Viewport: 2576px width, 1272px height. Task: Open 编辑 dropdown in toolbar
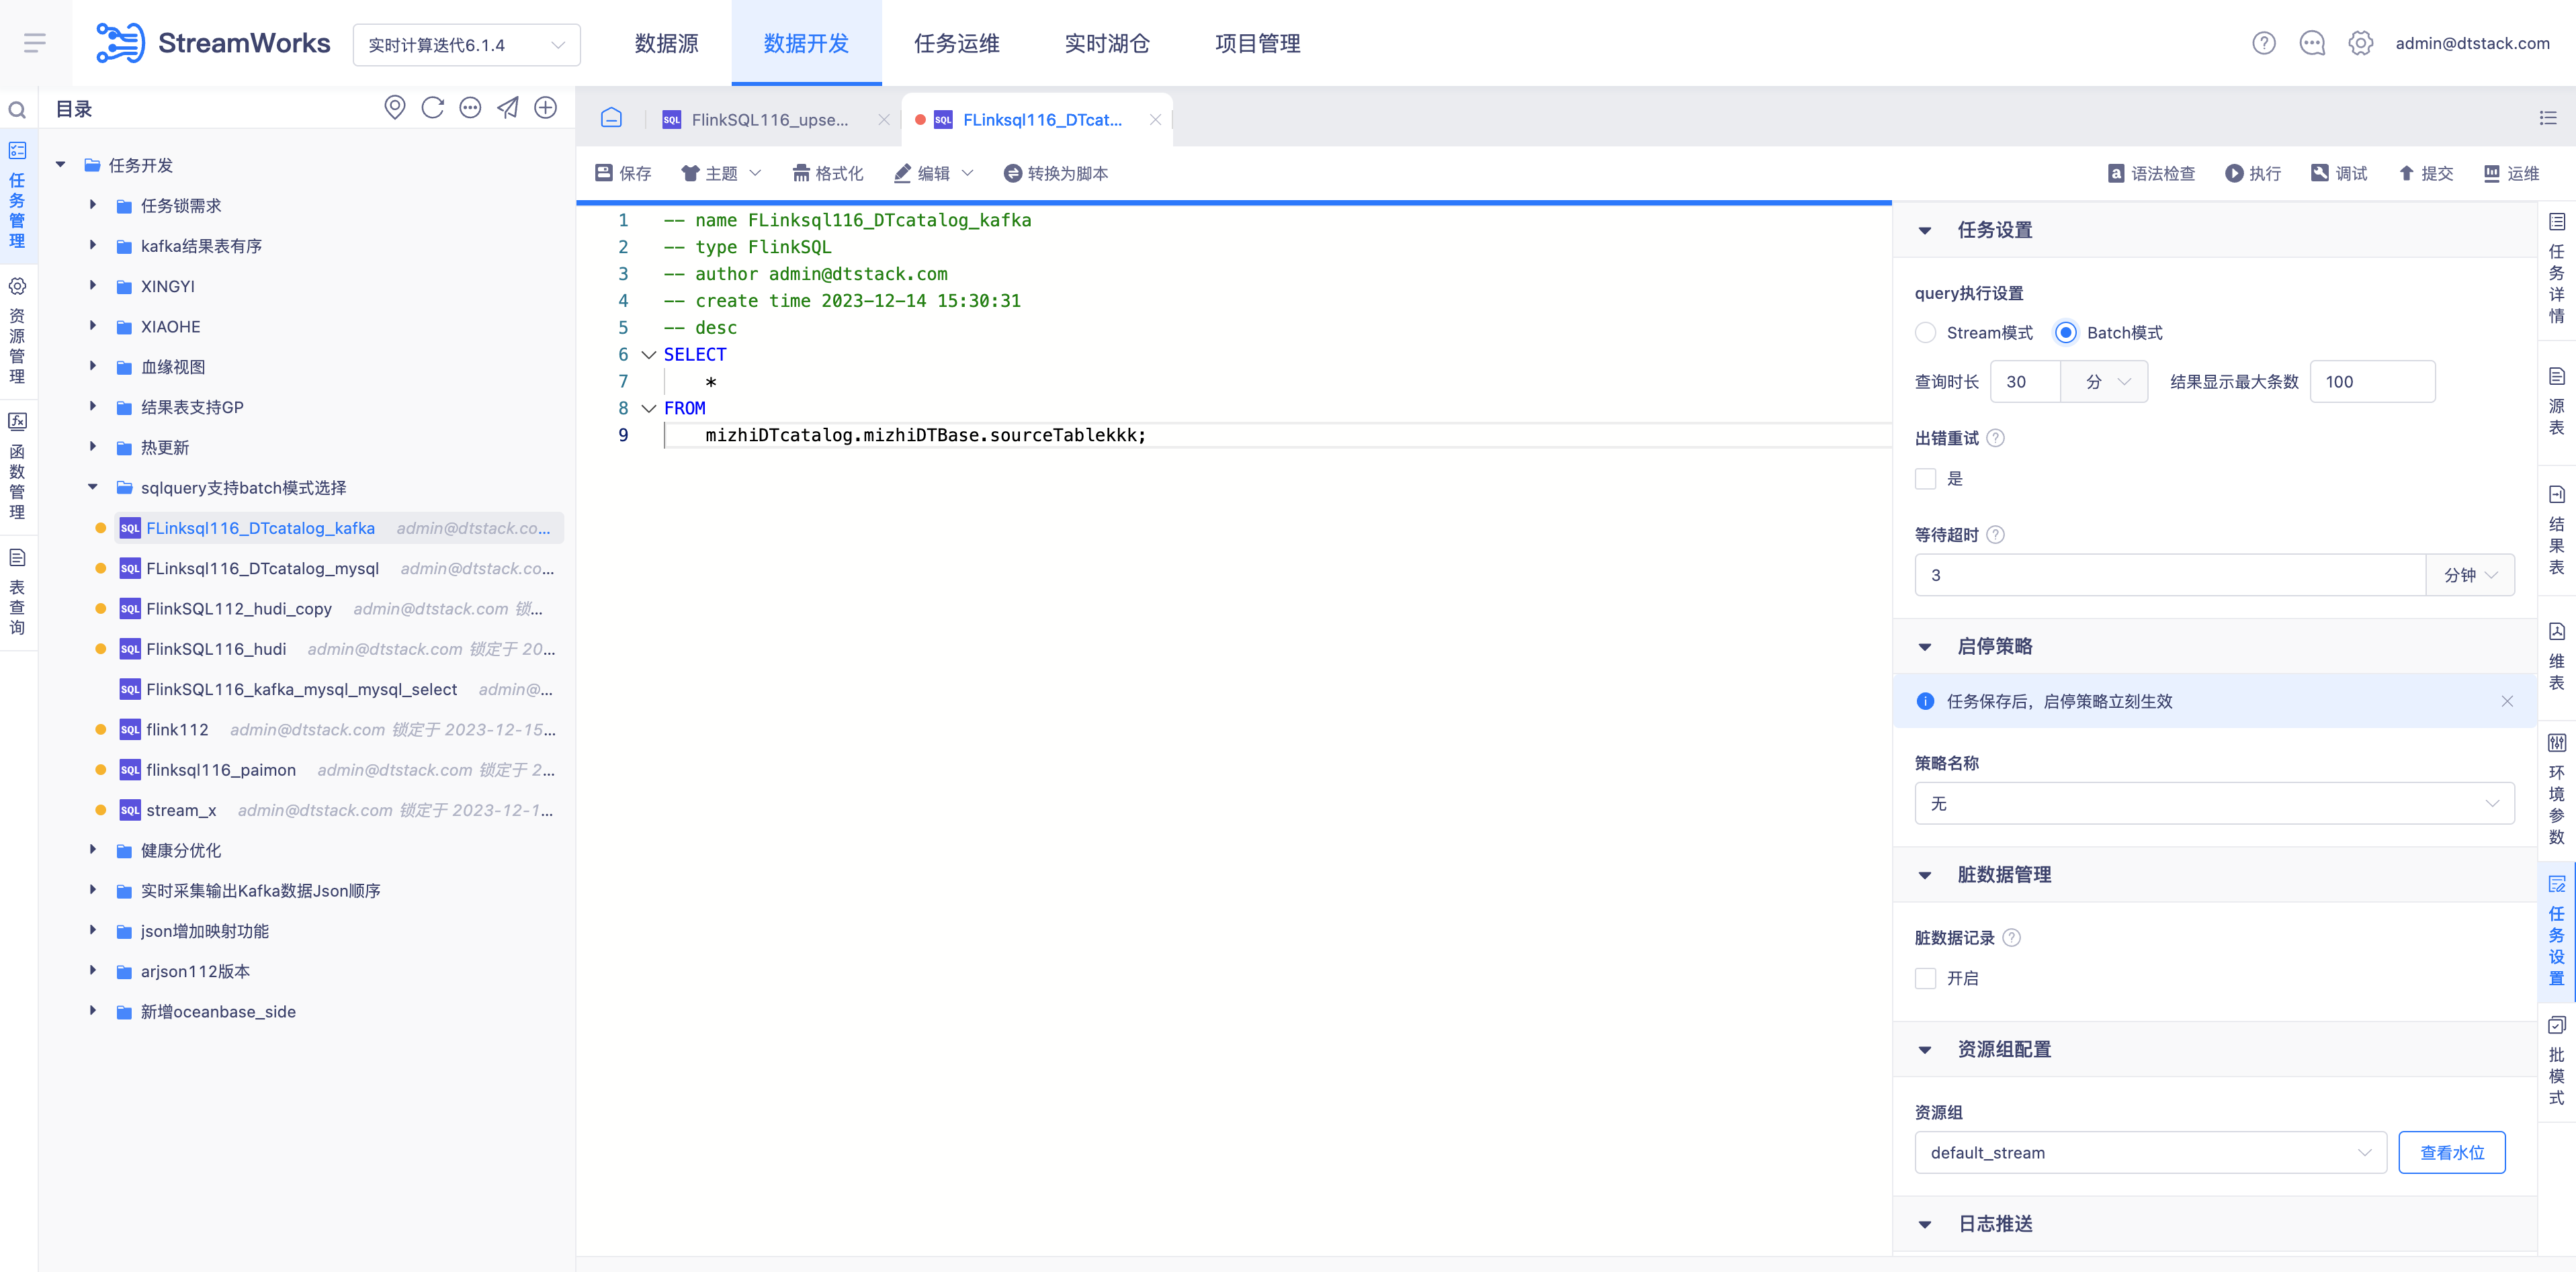pyautogui.click(x=933, y=174)
